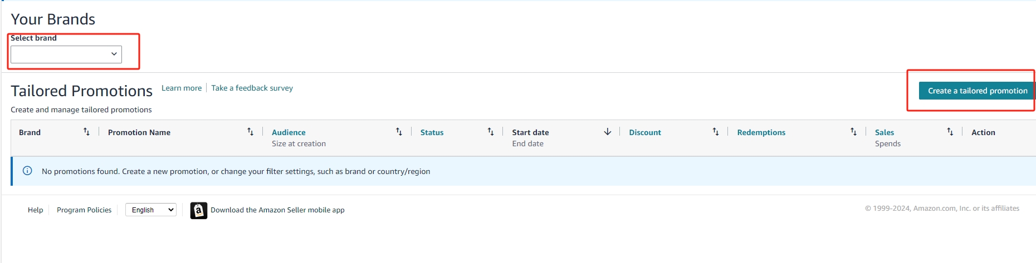Click Create a tailored promotion button
This screenshot has width=1036, height=263.
(978, 91)
